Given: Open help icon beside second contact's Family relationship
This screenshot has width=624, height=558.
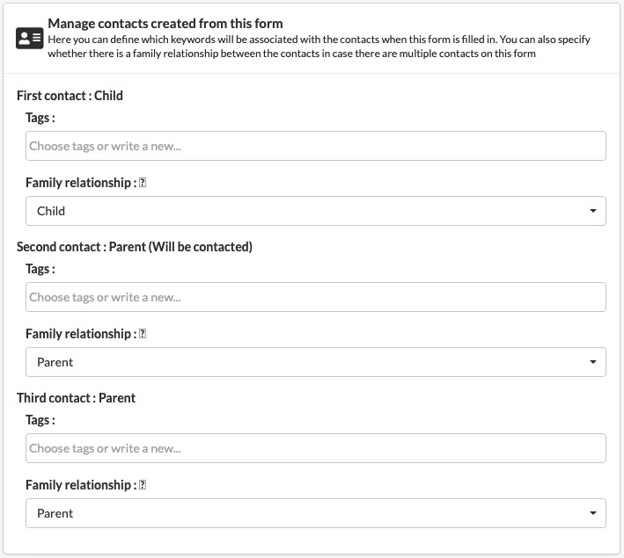Looking at the screenshot, I should (x=143, y=334).
